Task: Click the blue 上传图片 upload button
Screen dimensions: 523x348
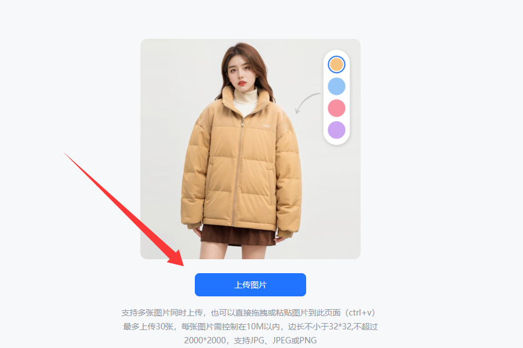Action: click(250, 285)
